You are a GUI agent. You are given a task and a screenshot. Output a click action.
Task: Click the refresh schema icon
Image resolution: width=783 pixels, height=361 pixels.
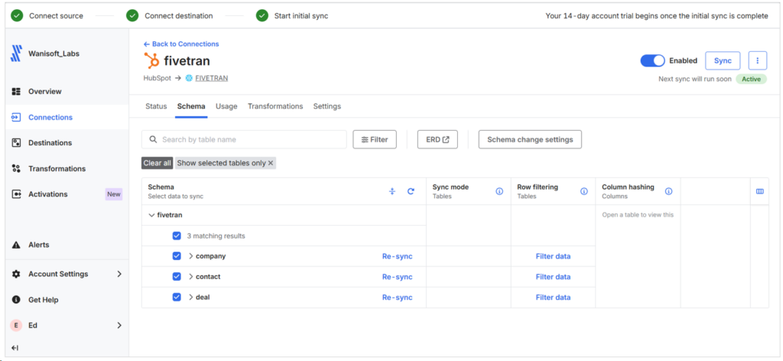pyautogui.click(x=411, y=191)
